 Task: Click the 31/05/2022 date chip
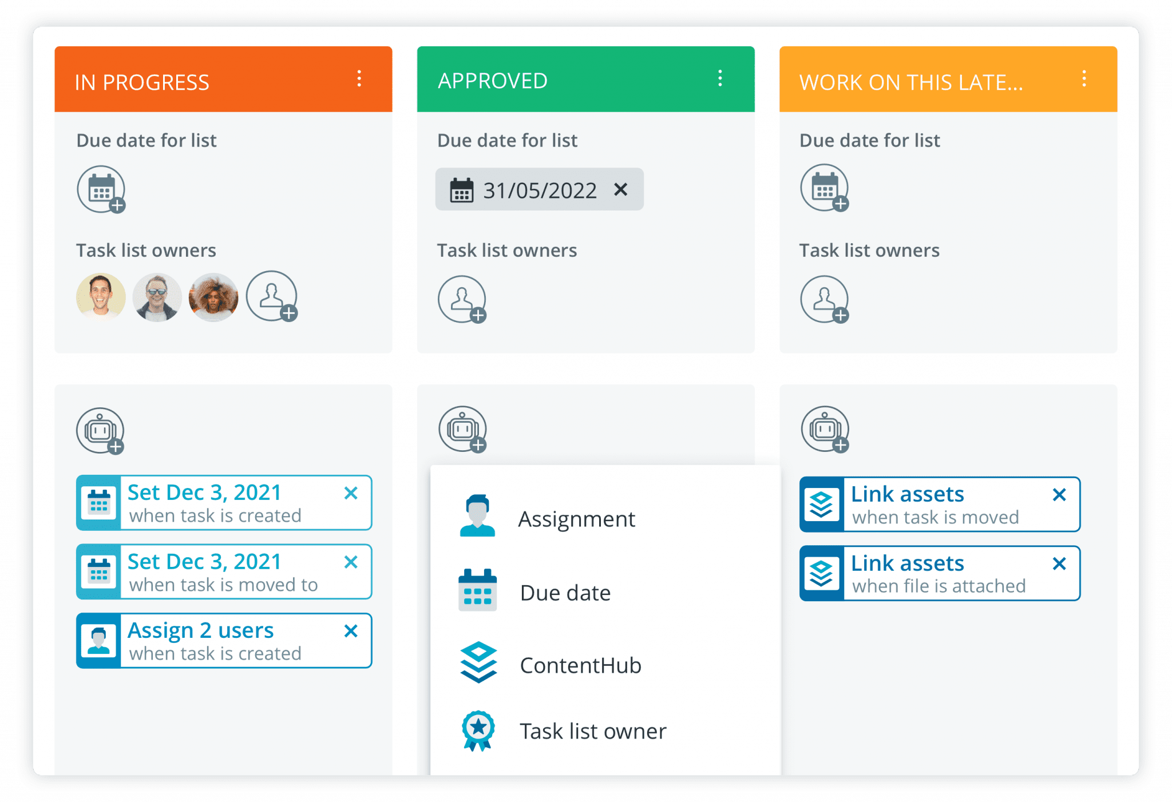coord(539,189)
